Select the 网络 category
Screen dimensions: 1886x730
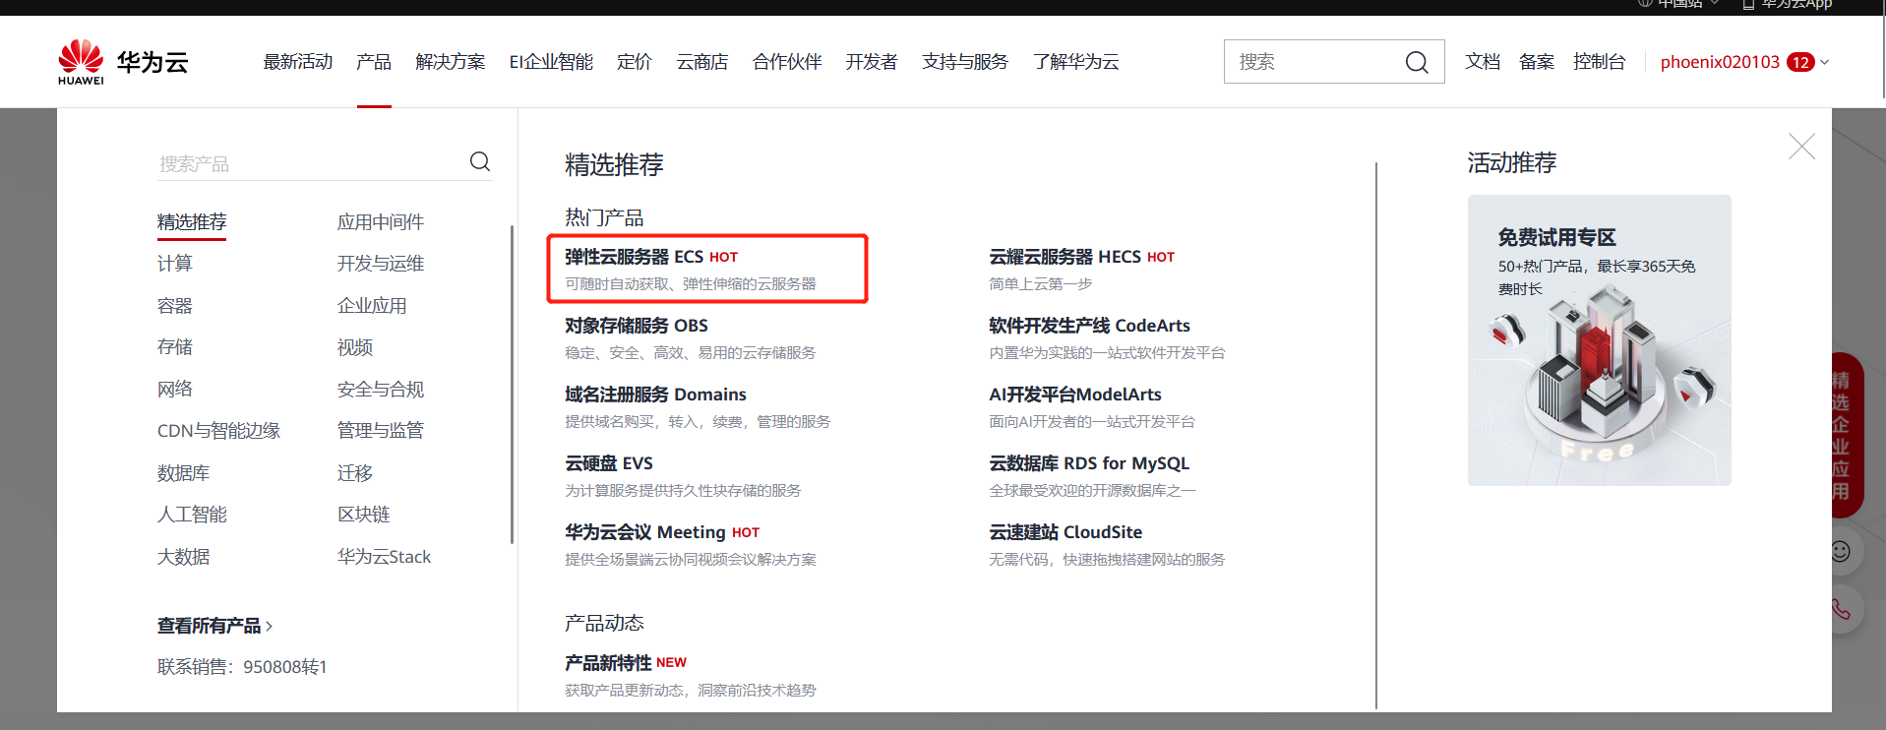pos(175,390)
